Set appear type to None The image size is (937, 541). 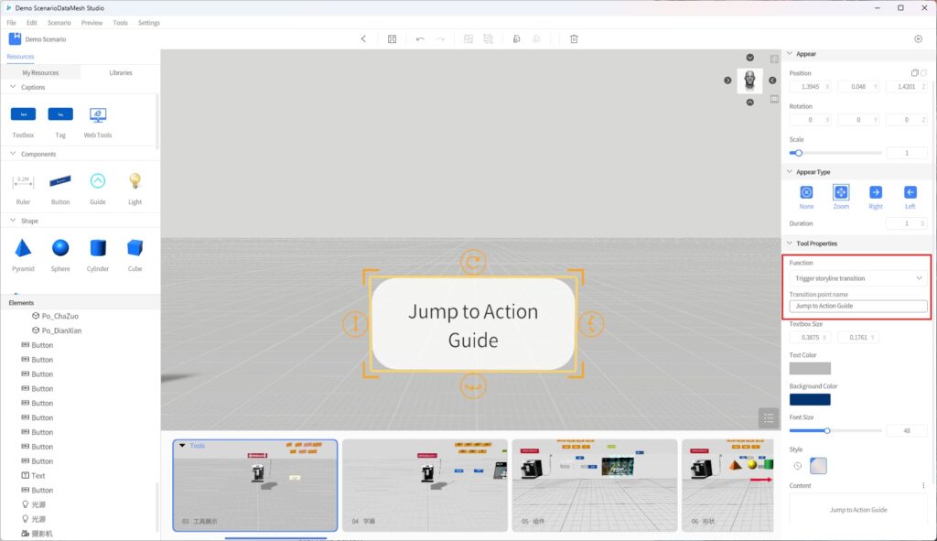click(x=806, y=192)
